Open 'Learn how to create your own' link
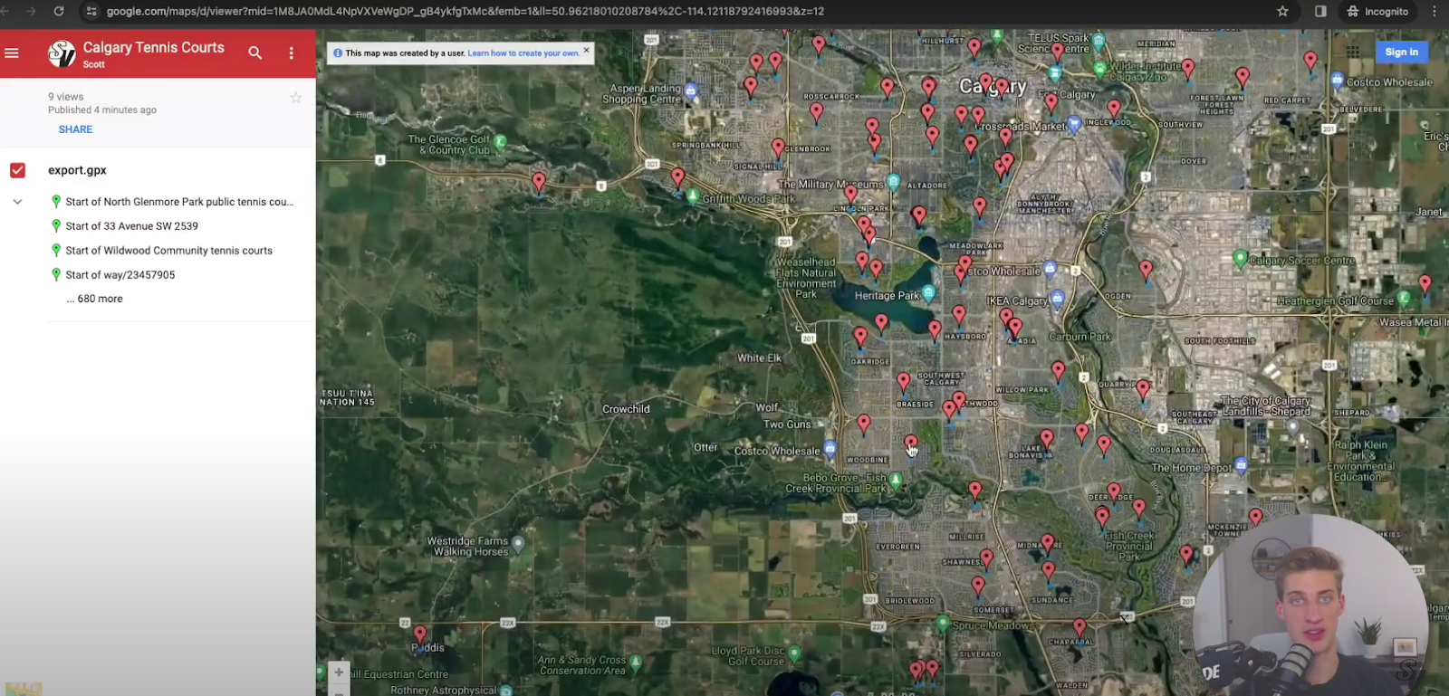 (523, 53)
